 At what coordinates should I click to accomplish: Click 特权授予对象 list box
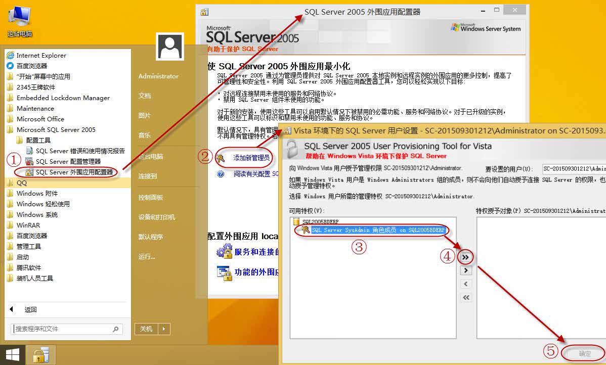[x=541, y=278]
